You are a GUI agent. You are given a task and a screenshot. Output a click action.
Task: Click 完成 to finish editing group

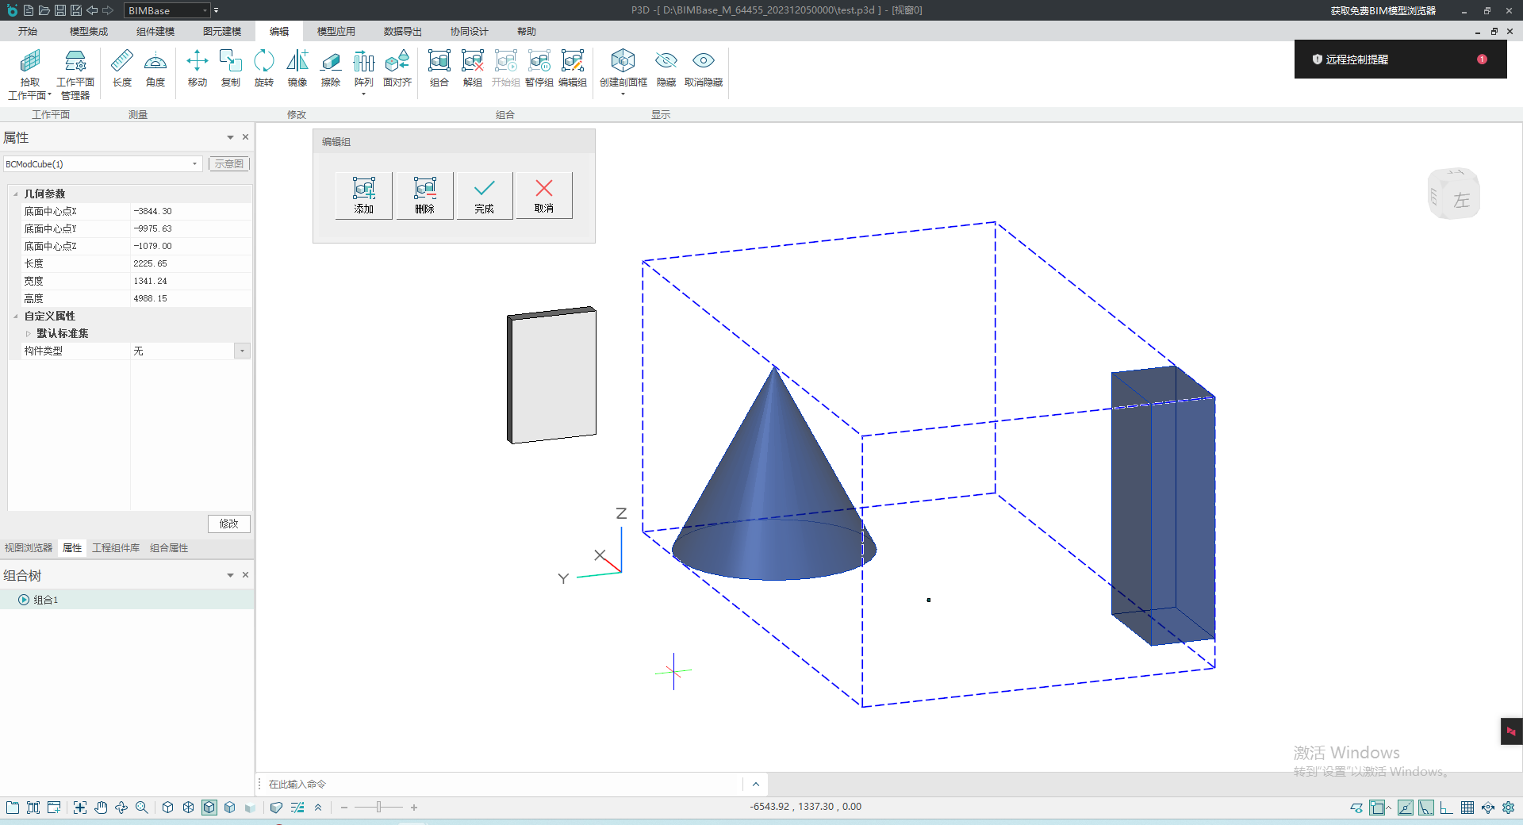point(484,195)
